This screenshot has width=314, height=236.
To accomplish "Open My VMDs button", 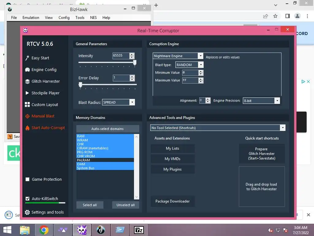I will [x=173, y=159].
